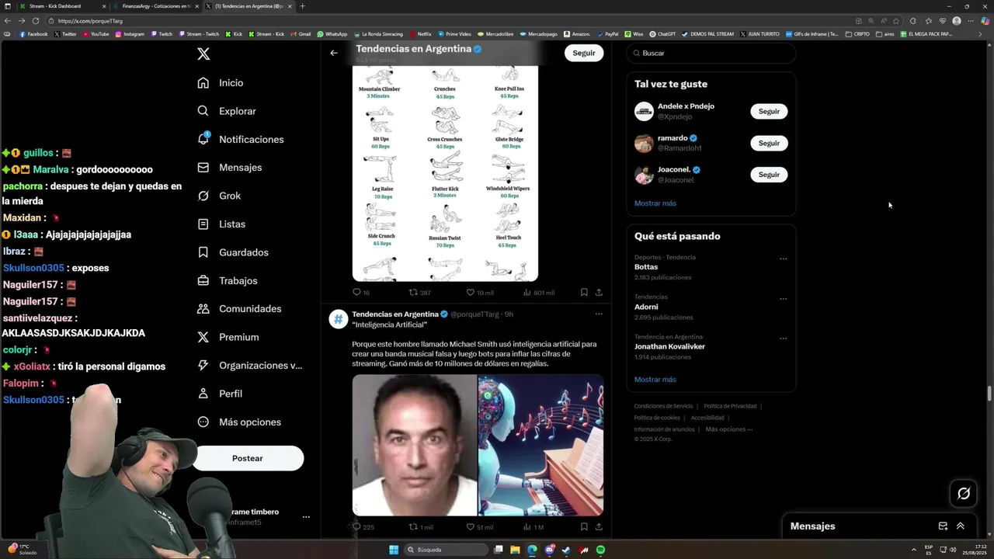Open Grok from sidebar

(x=219, y=196)
